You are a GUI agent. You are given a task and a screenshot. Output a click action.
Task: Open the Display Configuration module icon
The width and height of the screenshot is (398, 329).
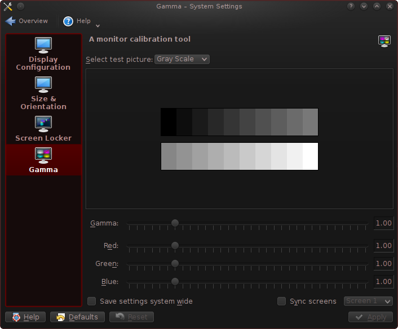click(43, 45)
